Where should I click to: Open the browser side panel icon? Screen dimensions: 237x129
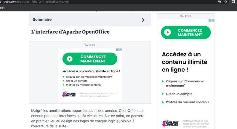tap(233, 2)
